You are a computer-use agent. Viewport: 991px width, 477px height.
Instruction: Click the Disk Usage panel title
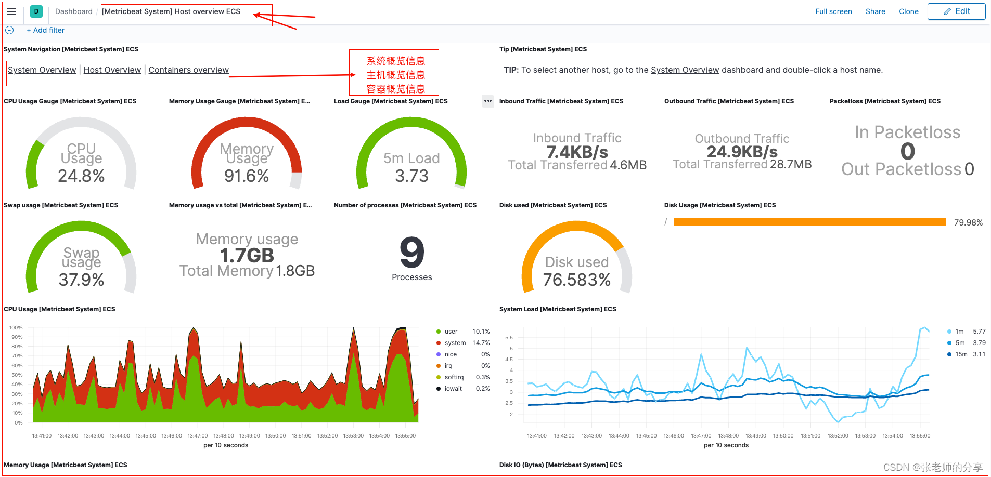click(x=720, y=205)
